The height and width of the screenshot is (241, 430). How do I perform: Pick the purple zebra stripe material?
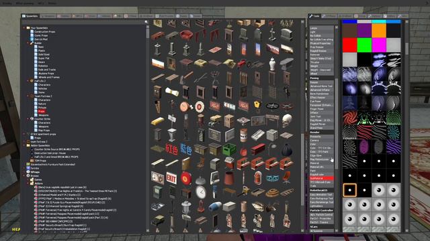point(393,147)
